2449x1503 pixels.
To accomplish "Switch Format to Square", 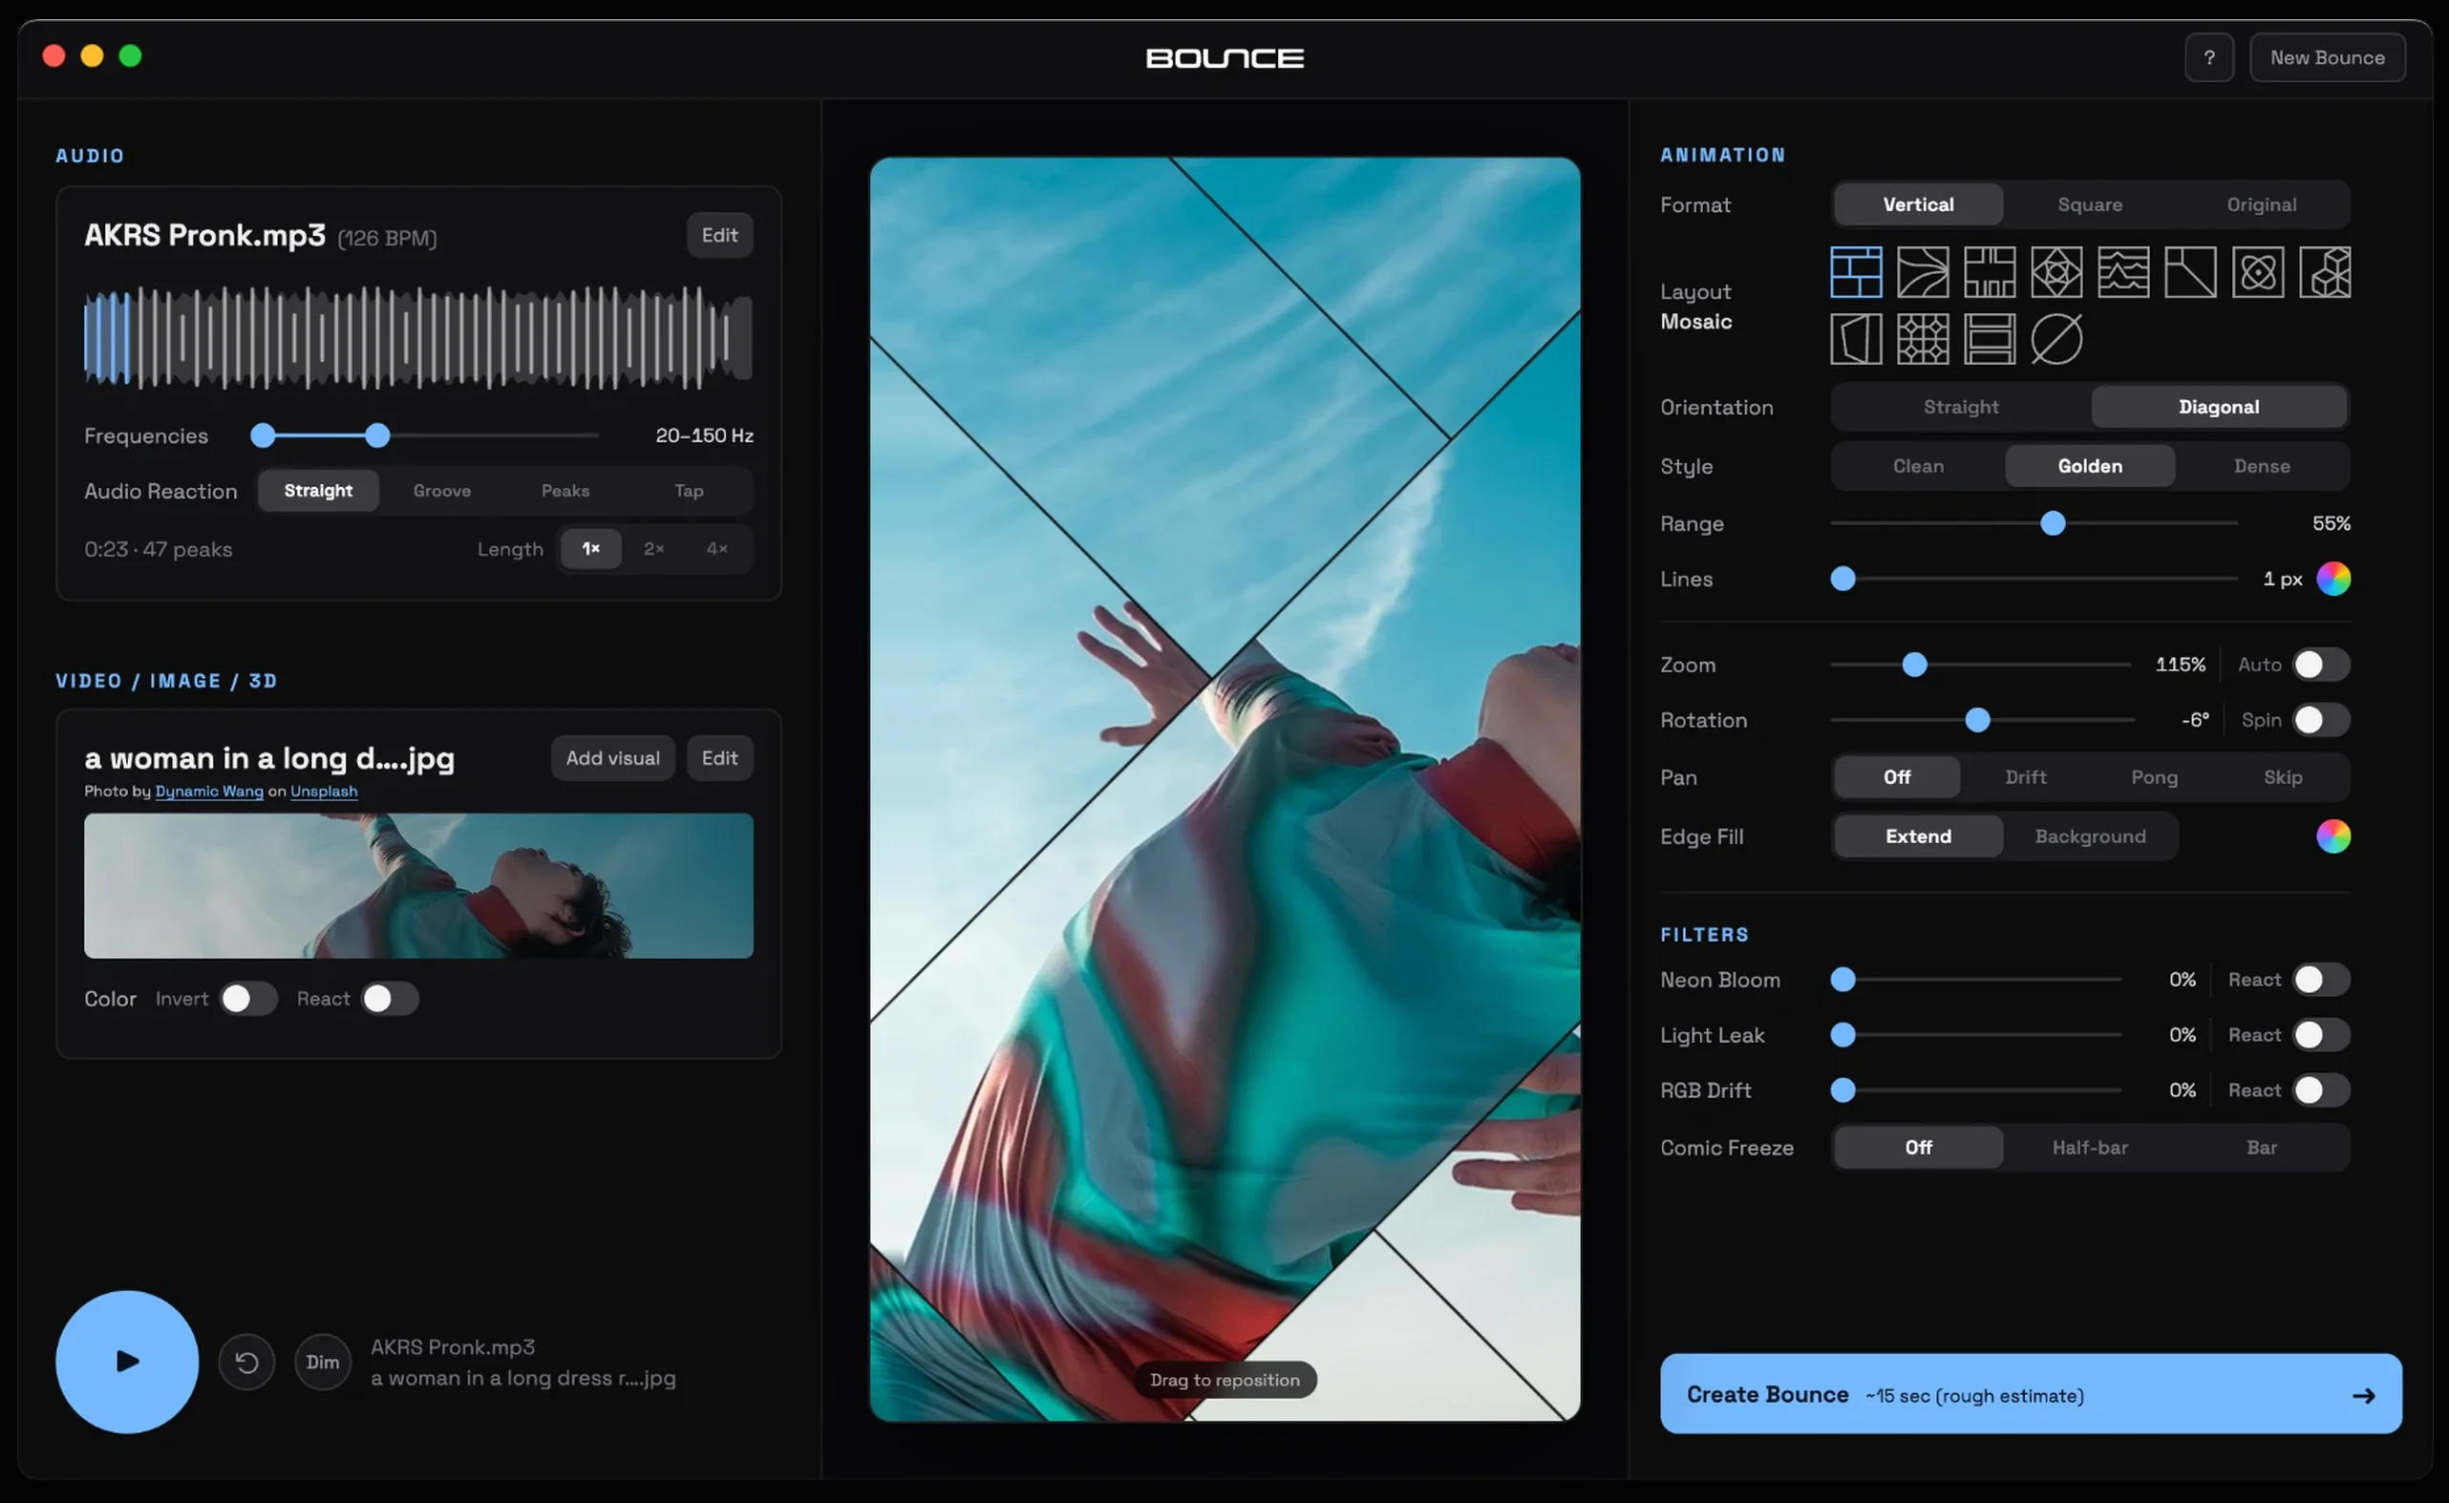I will (x=2090, y=204).
